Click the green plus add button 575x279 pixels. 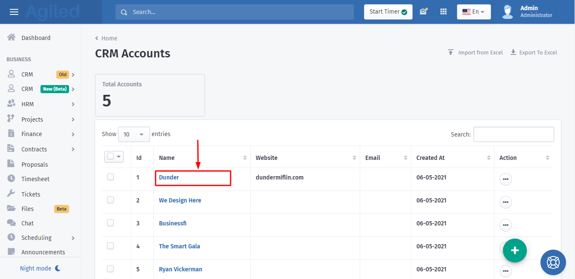click(514, 251)
